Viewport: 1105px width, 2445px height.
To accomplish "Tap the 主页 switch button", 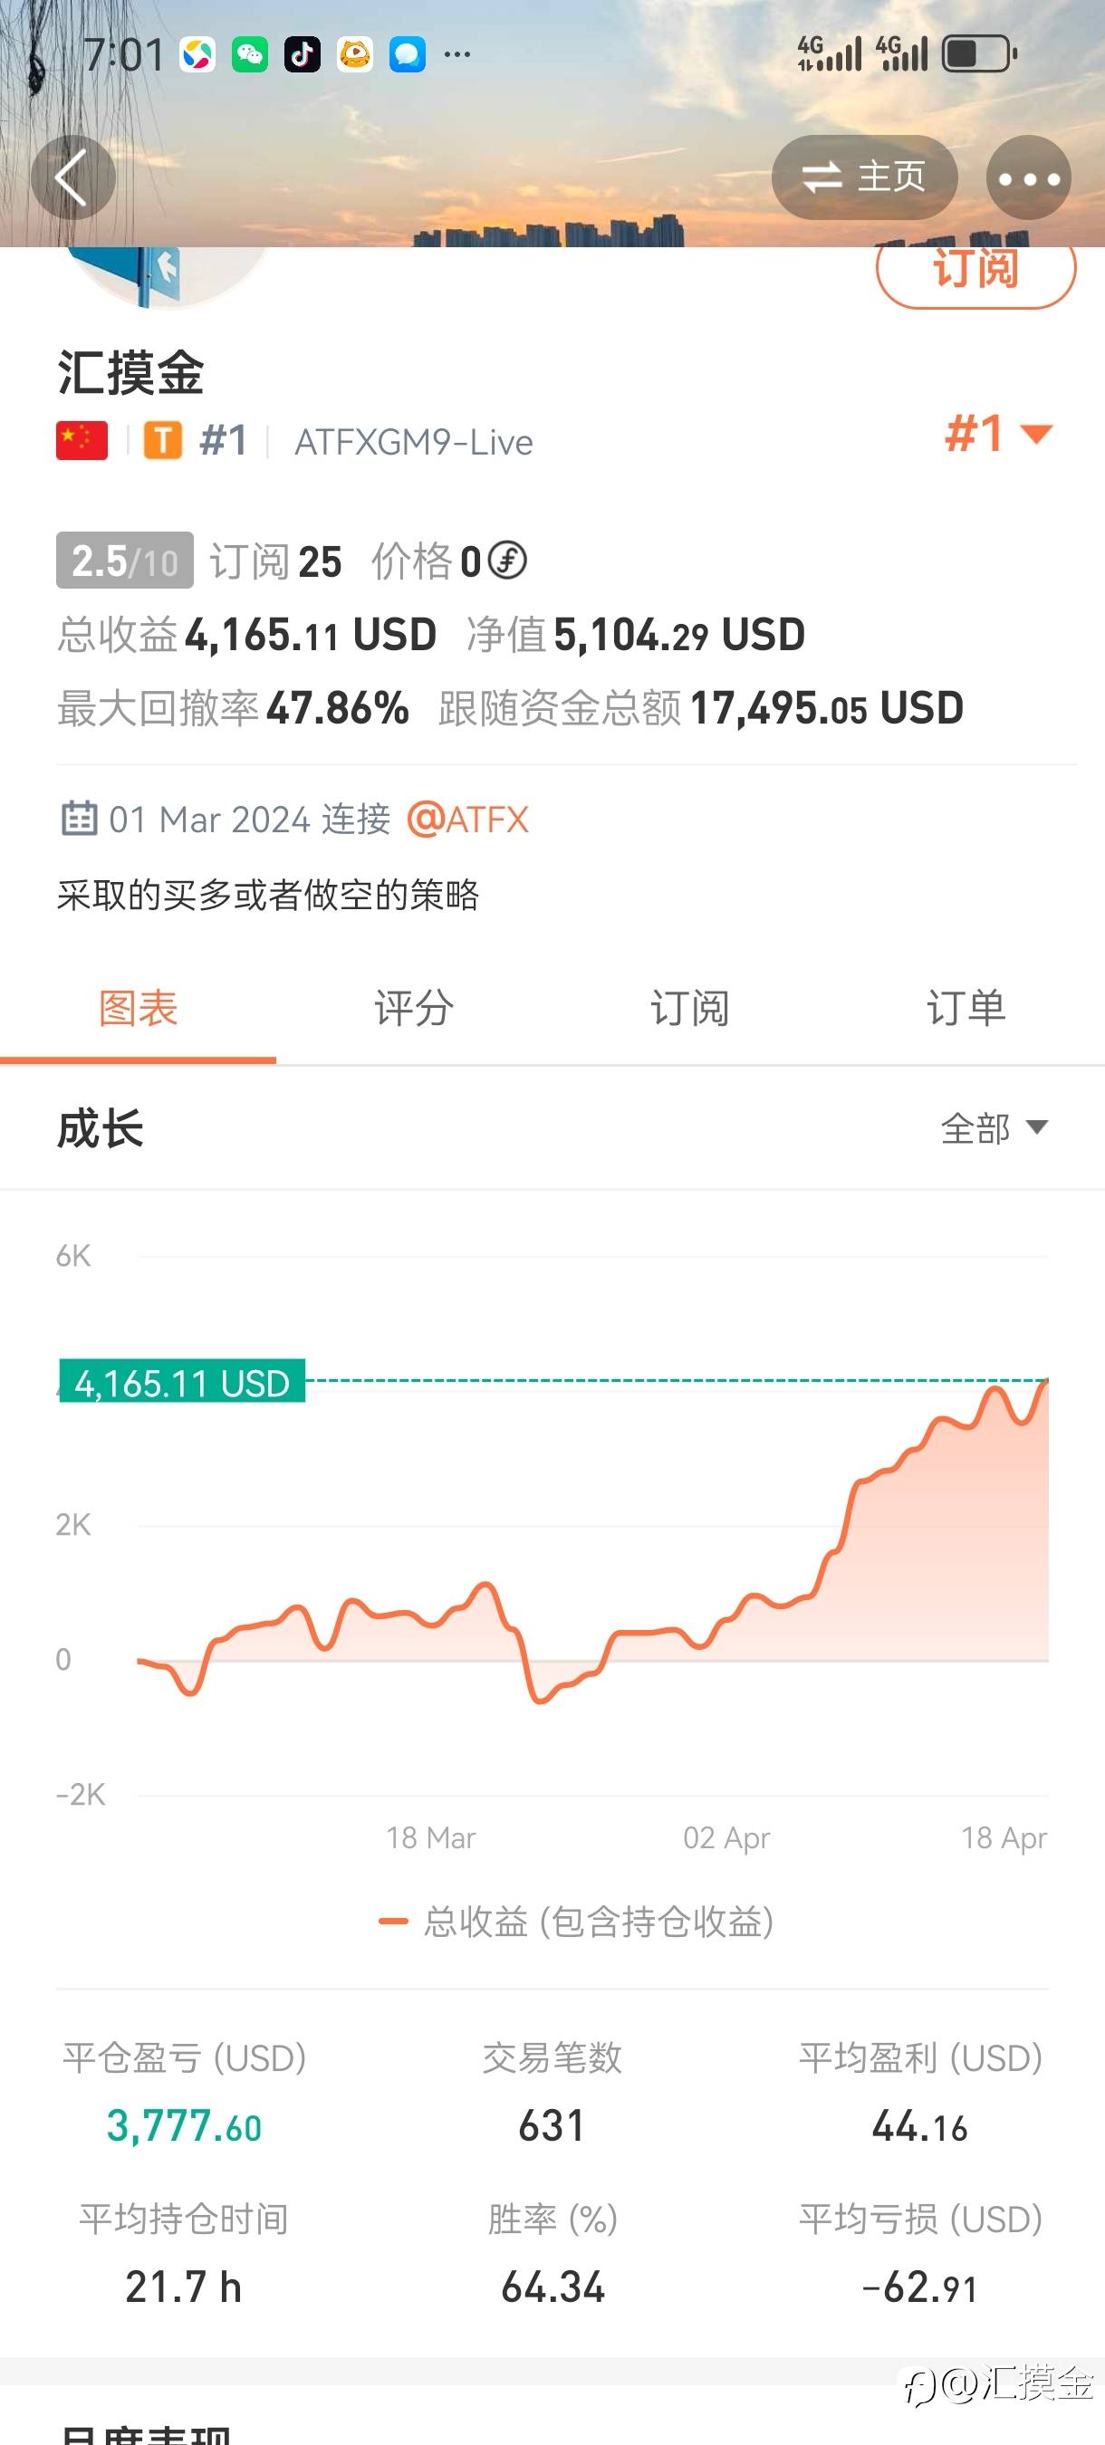I will pos(864,177).
